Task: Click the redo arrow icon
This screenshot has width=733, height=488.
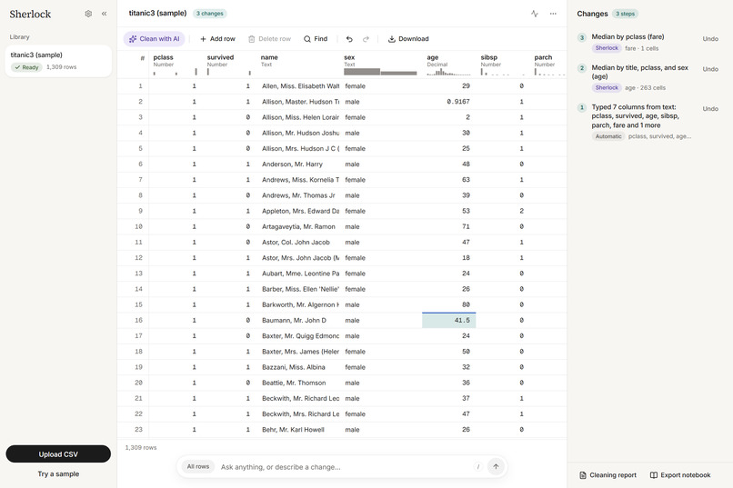Action: point(366,39)
